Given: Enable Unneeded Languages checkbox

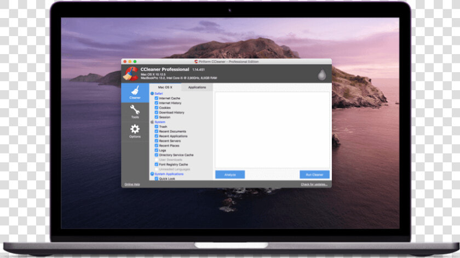Looking at the screenshot, I should click(157, 169).
